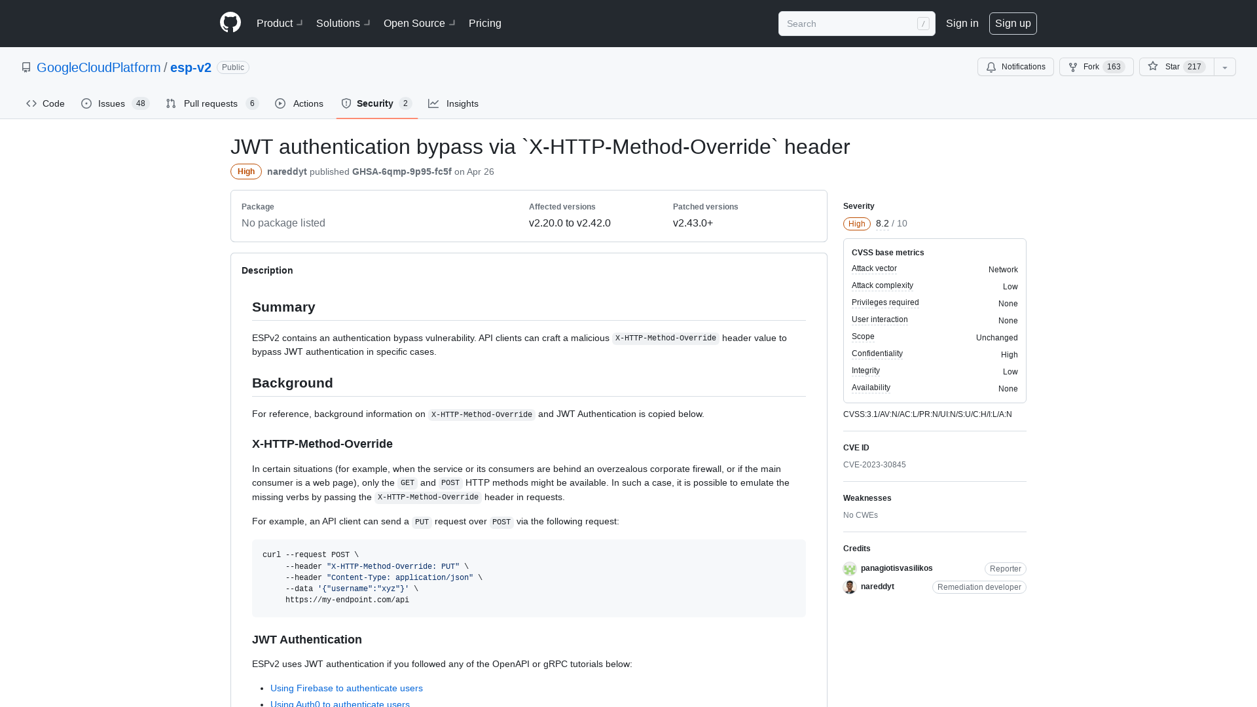Expand the Solutions menu
Image resolution: width=1257 pixels, height=707 pixels.
(x=343, y=23)
